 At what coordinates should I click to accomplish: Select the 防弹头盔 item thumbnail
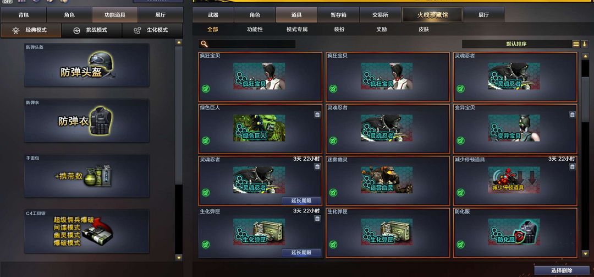[86, 65]
